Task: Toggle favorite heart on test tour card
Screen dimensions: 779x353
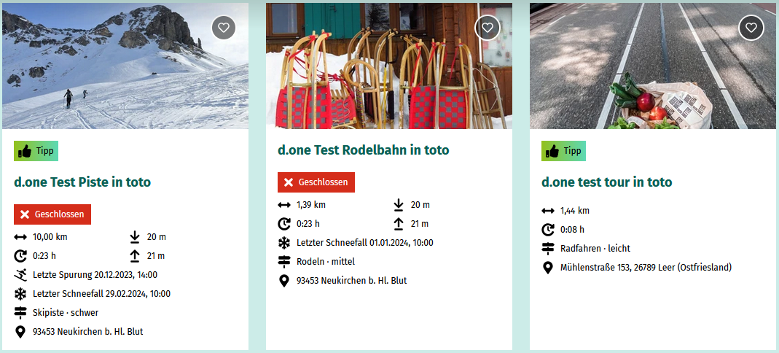Action: pyautogui.click(x=751, y=28)
